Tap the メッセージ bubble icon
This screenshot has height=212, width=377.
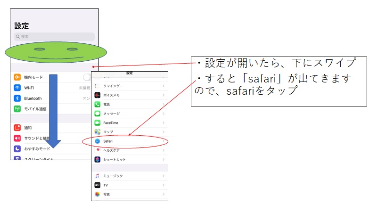click(x=98, y=114)
